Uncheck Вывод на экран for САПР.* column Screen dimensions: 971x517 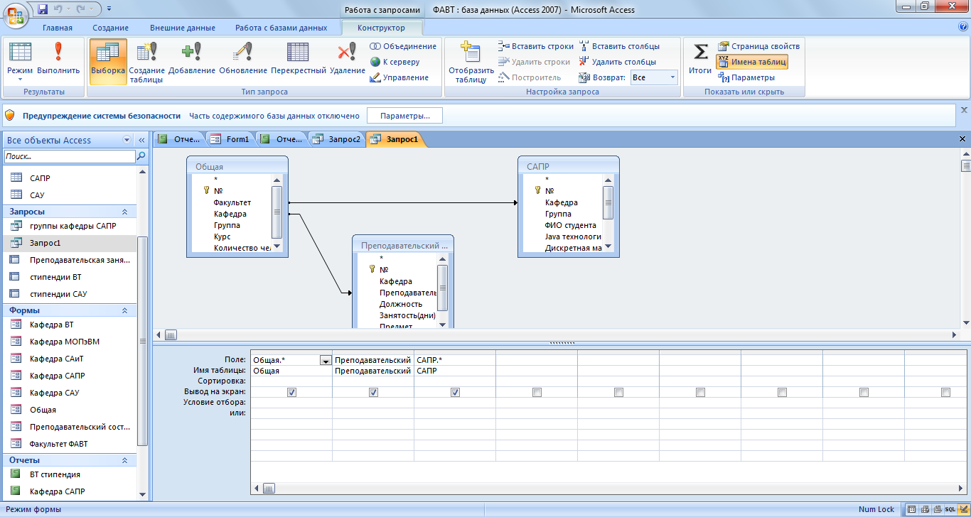coord(455,392)
